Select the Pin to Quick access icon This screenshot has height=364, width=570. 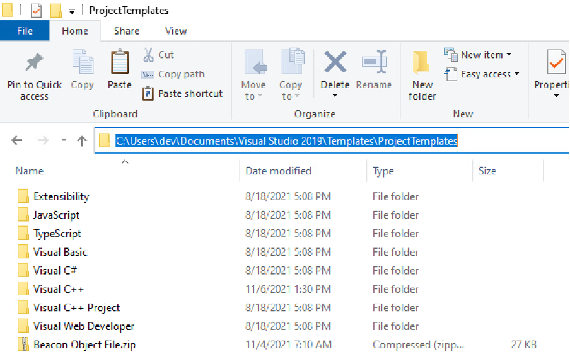tap(35, 72)
